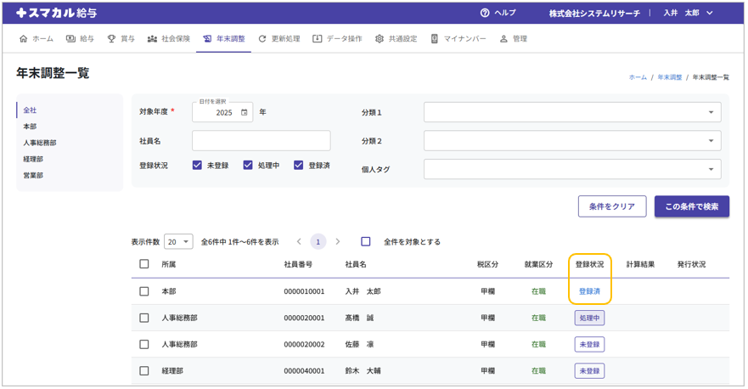Click the gear icon for 共通設定
This screenshot has height=389, width=748.
point(380,39)
